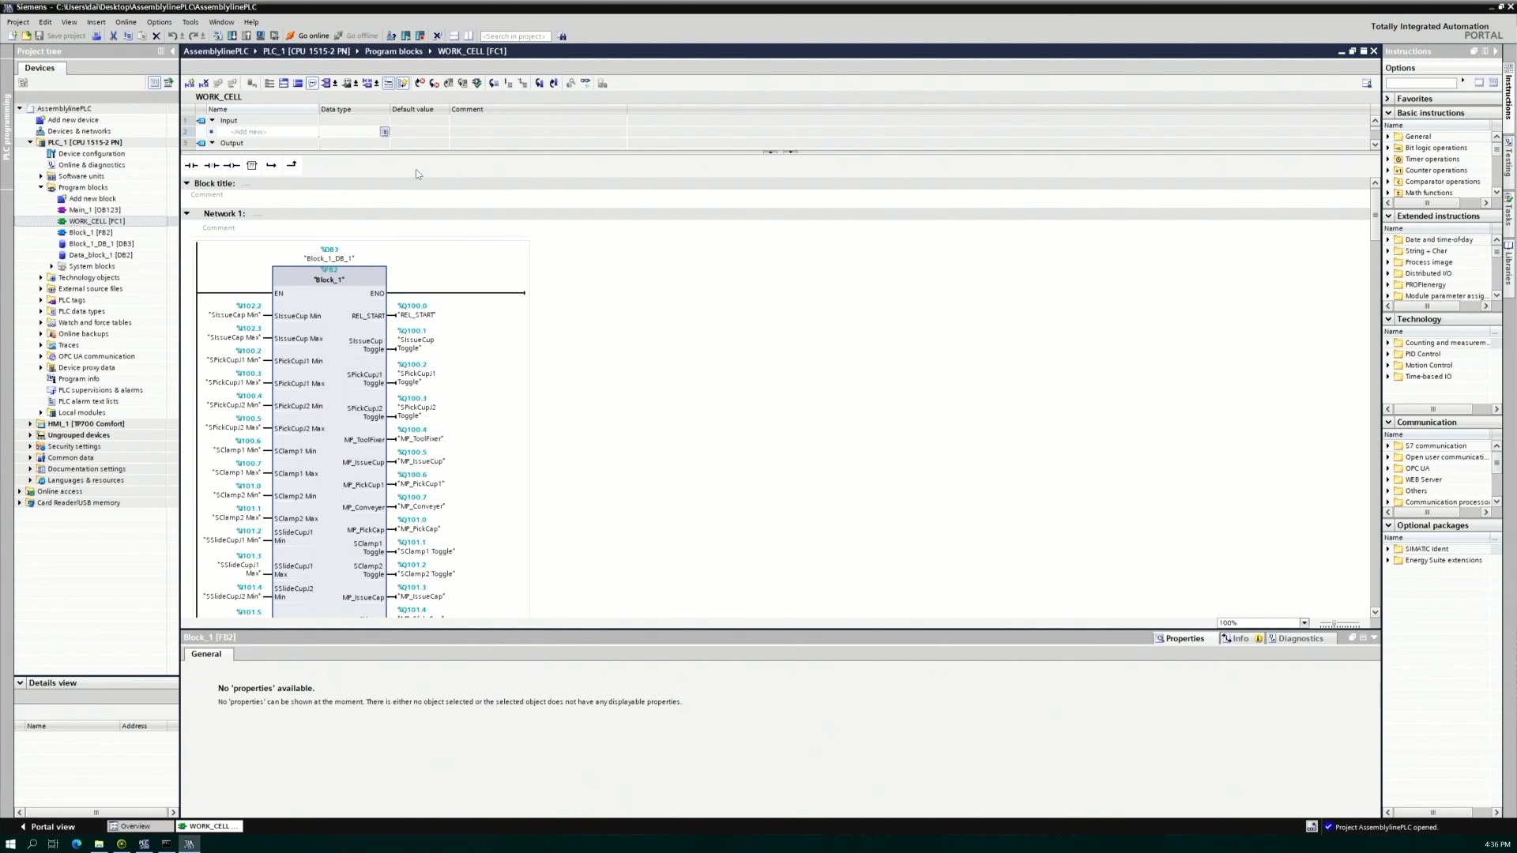Click the Save project icon
Image resolution: width=1517 pixels, height=853 pixels.
click(x=40, y=36)
